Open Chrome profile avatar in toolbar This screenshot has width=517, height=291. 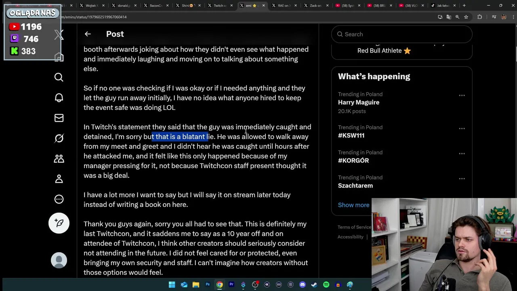504,17
